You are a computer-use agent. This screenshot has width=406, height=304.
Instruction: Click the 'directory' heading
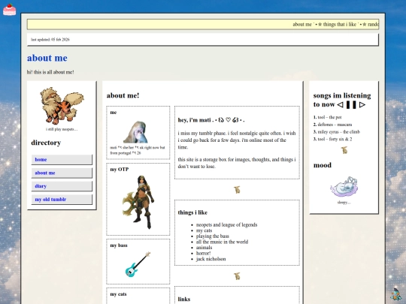coord(46,143)
